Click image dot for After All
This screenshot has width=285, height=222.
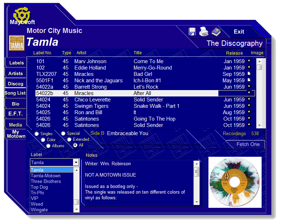click(249, 93)
